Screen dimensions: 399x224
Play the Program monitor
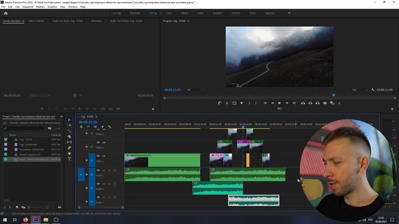[x=279, y=103]
